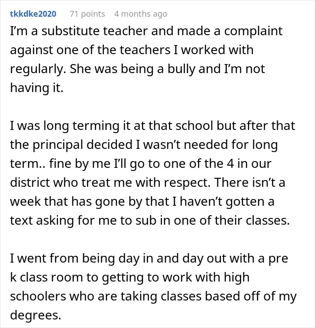Click the line starting I went from being
The height and width of the screenshot is (328, 315).
pos(149,259)
